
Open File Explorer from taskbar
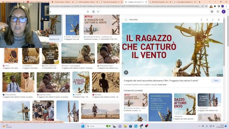point(125,126)
